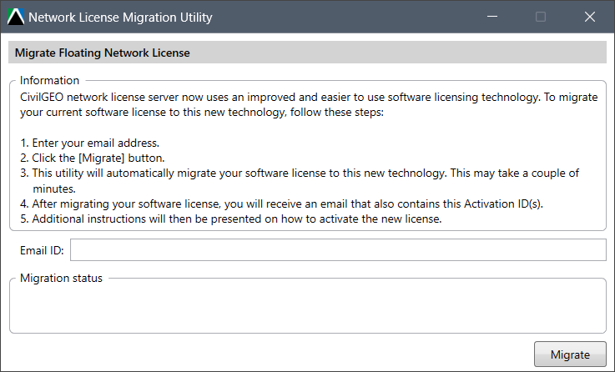Close the Network License Migration Utility window
Image resolution: width=615 pixels, height=372 pixels.
pyautogui.click(x=589, y=17)
